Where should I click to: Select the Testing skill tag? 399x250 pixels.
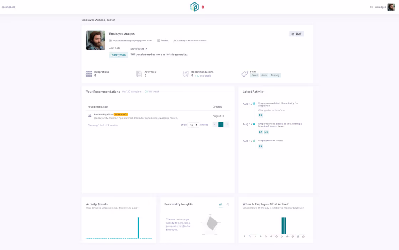point(275,75)
